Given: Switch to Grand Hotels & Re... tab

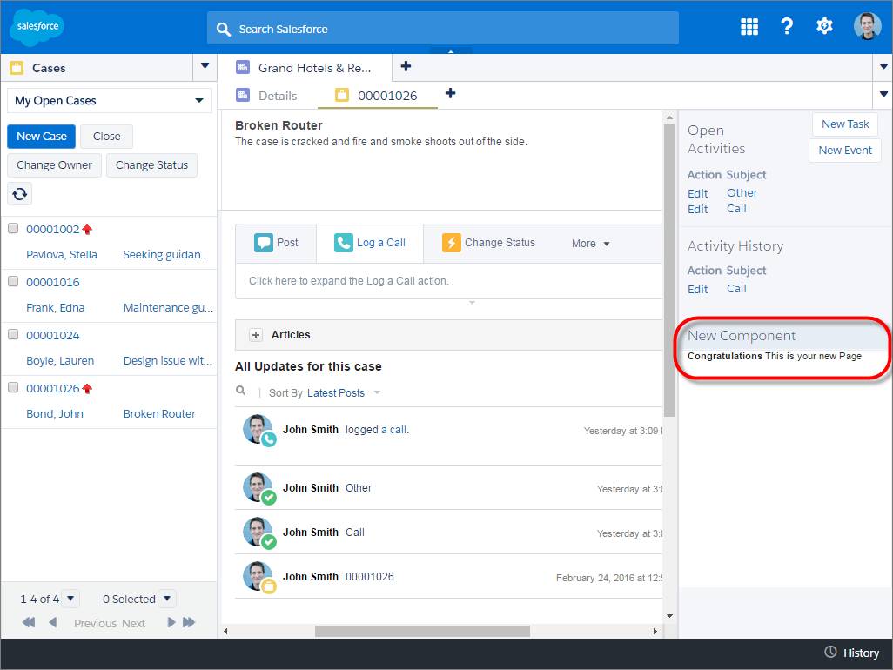Looking at the screenshot, I should pos(304,68).
